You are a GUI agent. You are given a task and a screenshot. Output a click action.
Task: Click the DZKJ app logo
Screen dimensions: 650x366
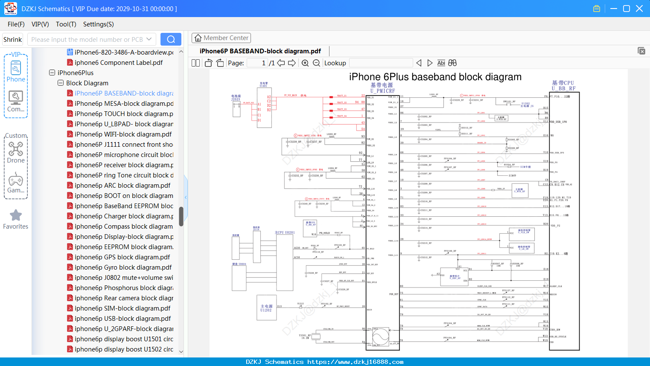[x=10, y=9]
